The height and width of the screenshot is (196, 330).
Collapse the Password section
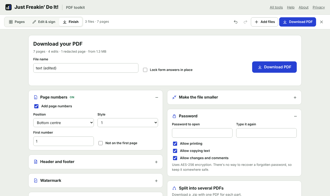(x=295, y=116)
